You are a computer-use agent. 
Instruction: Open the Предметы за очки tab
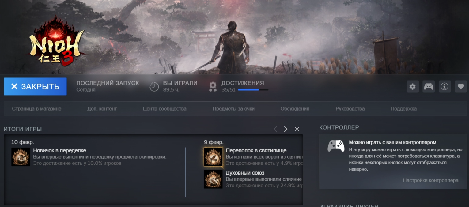[x=233, y=109]
